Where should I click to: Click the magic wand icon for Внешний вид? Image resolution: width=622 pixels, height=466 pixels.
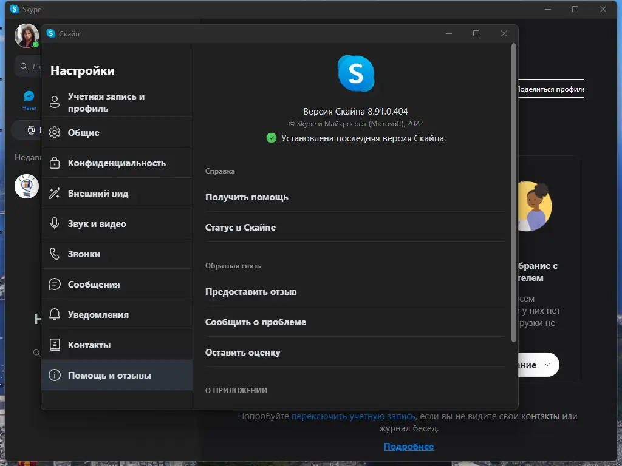53,192
